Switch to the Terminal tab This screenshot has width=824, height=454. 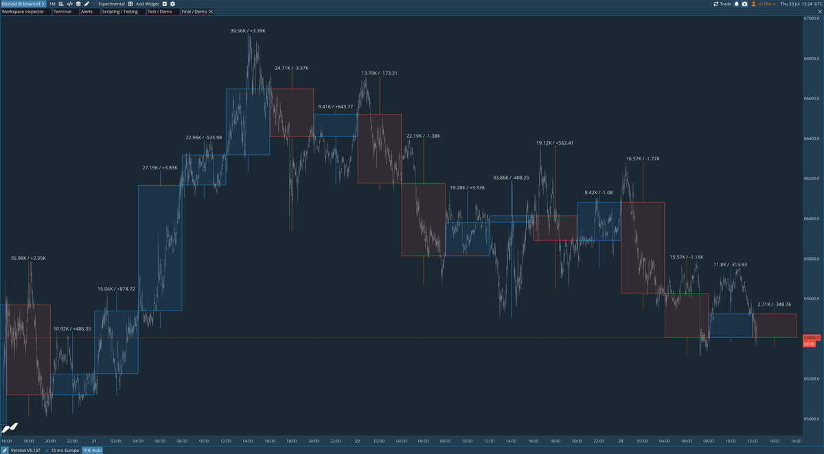click(x=65, y=12)
